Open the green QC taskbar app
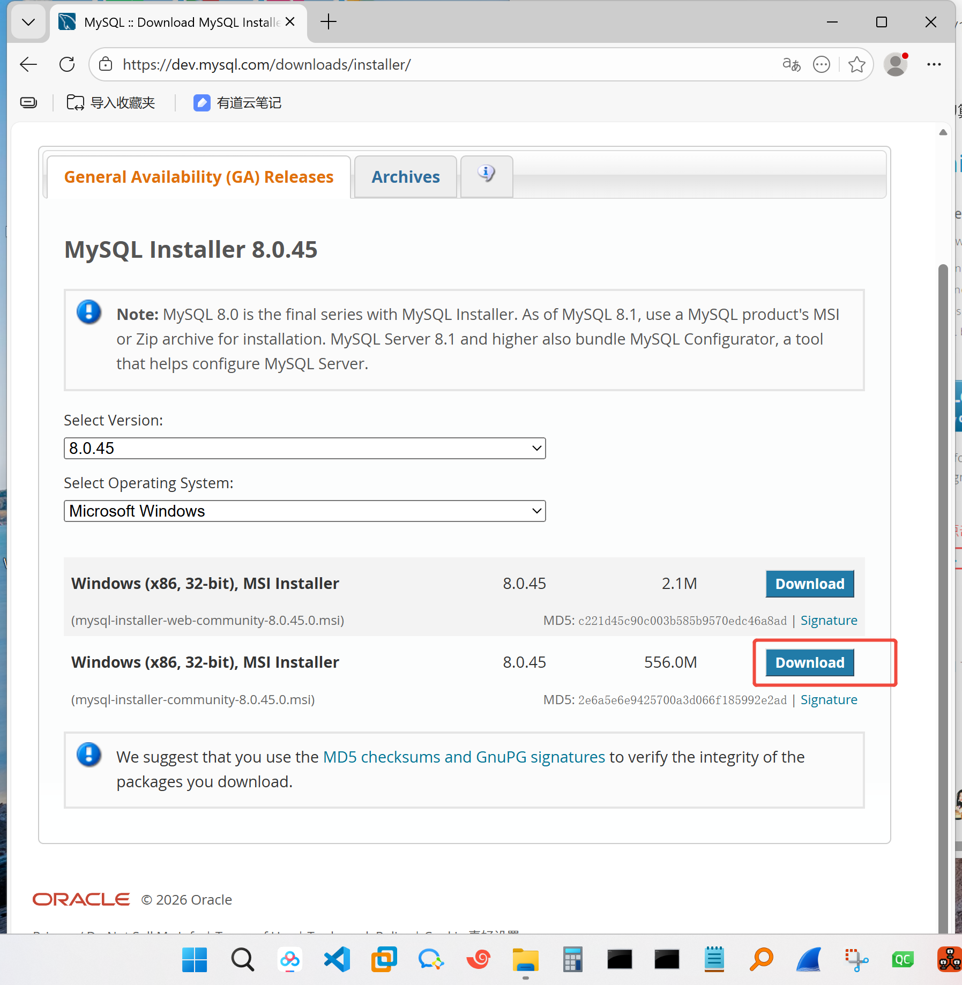This screenshot has height=985, width=962. point(903,959)
